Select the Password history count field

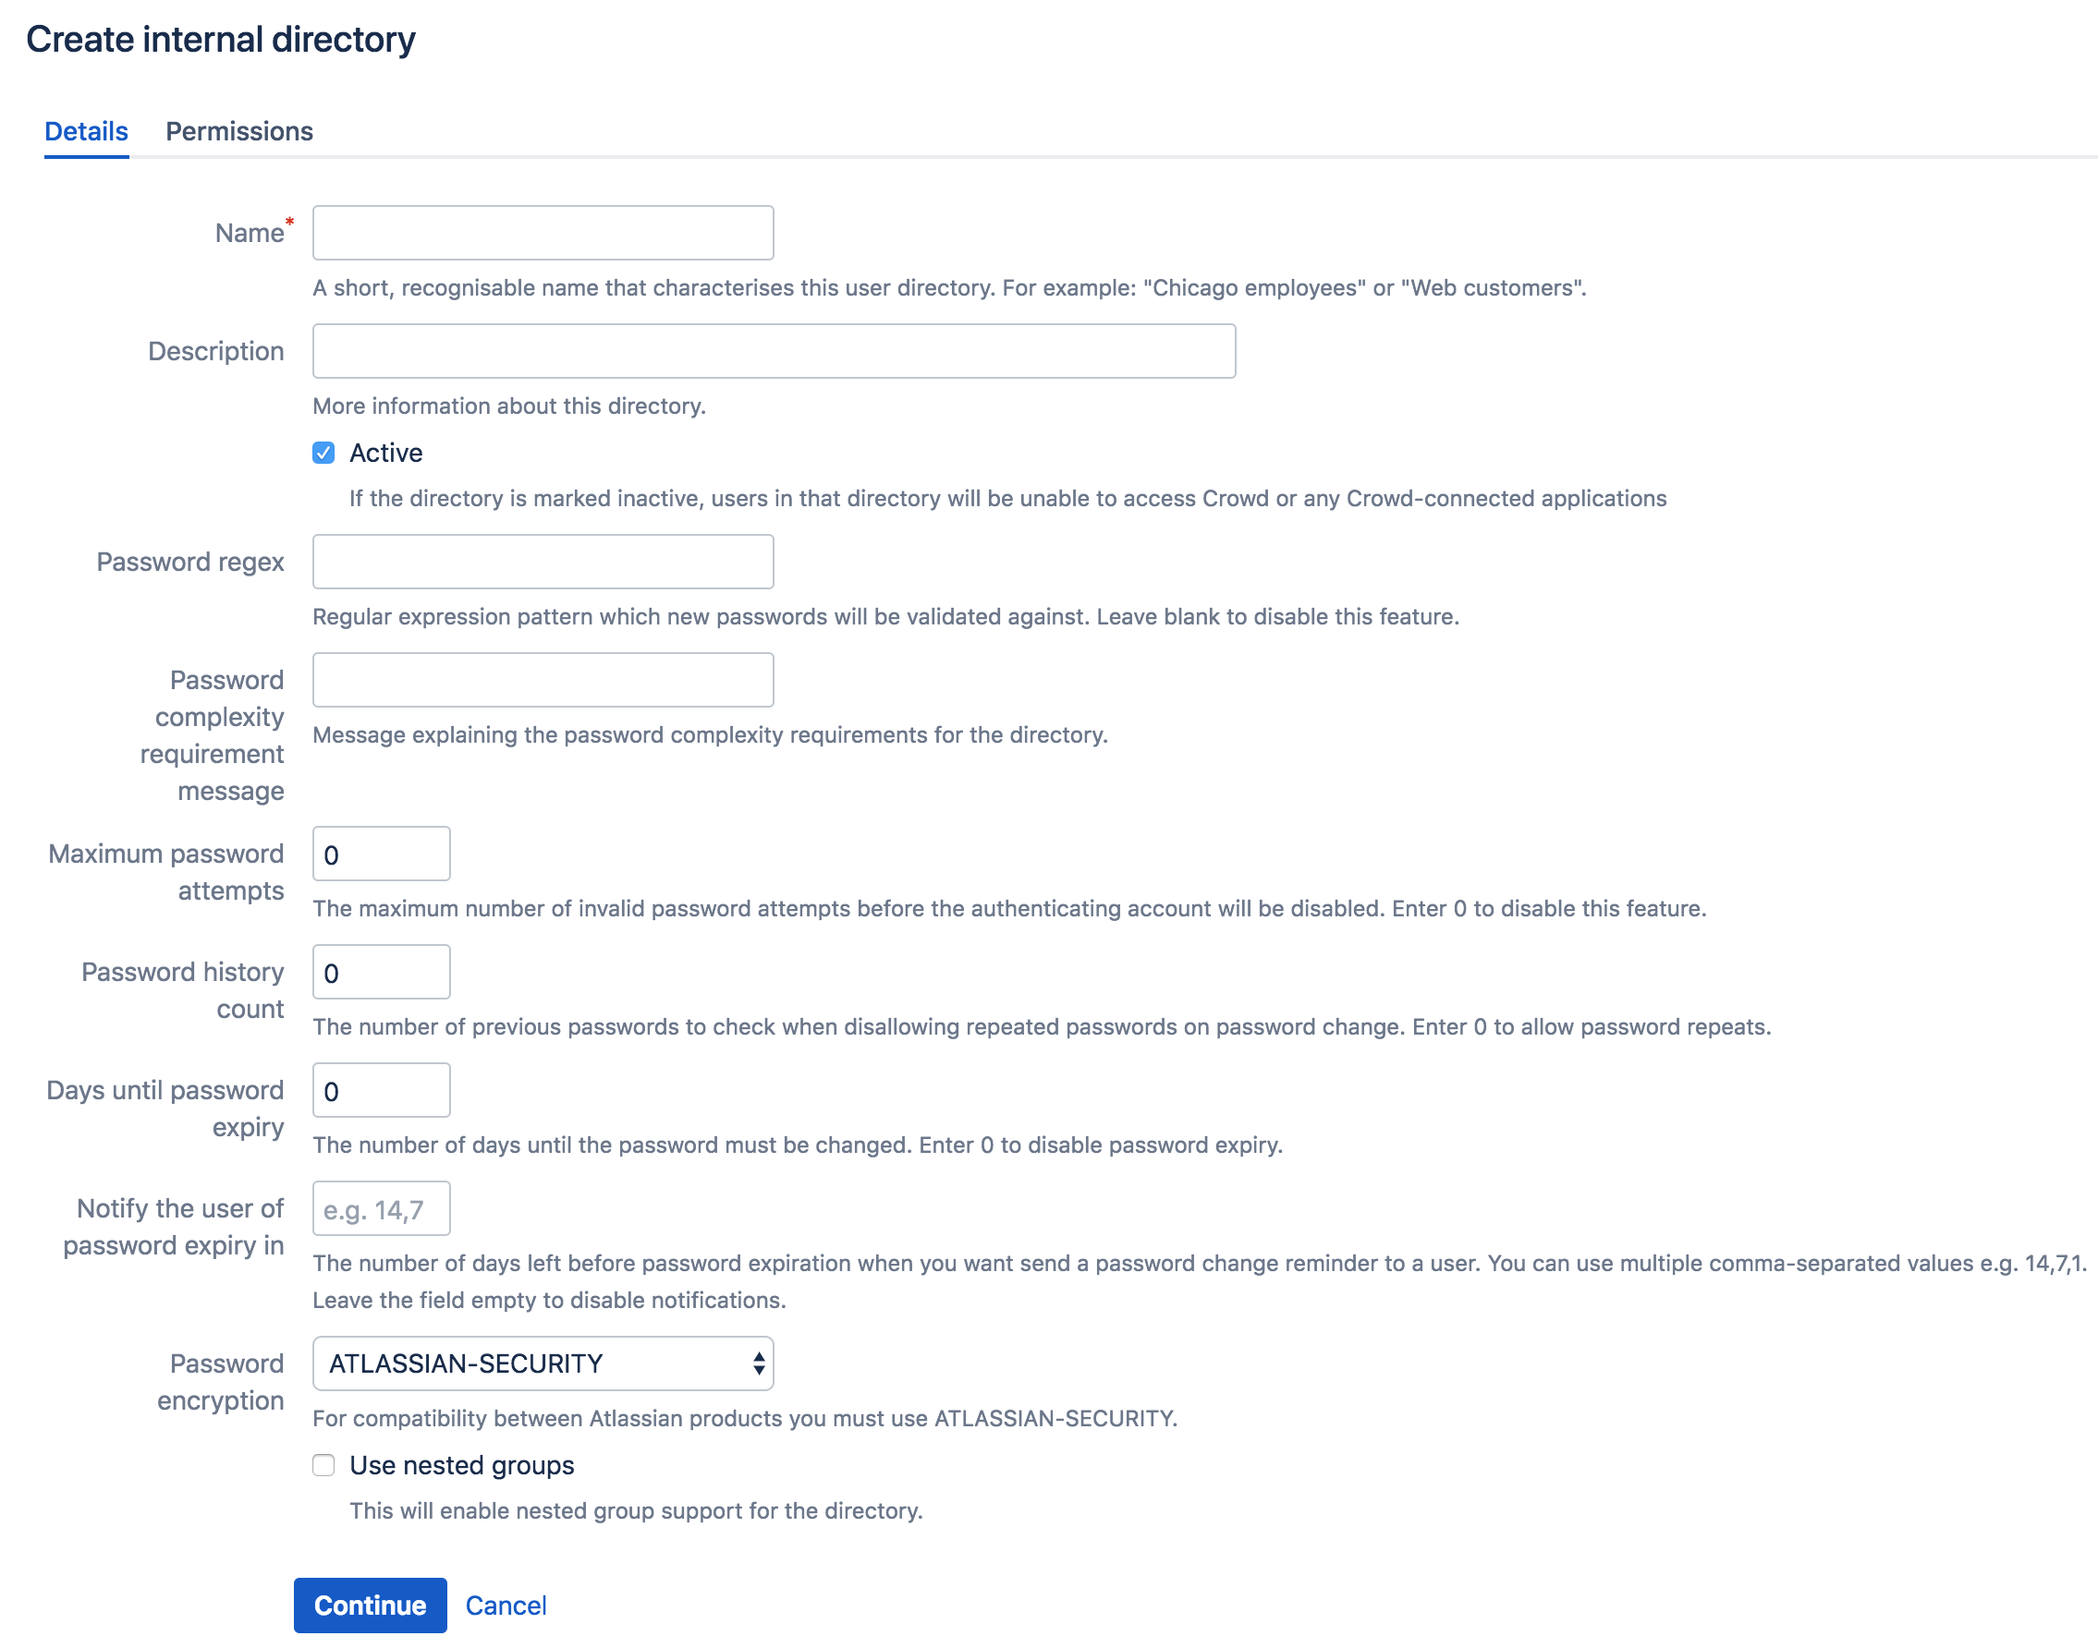382,973
